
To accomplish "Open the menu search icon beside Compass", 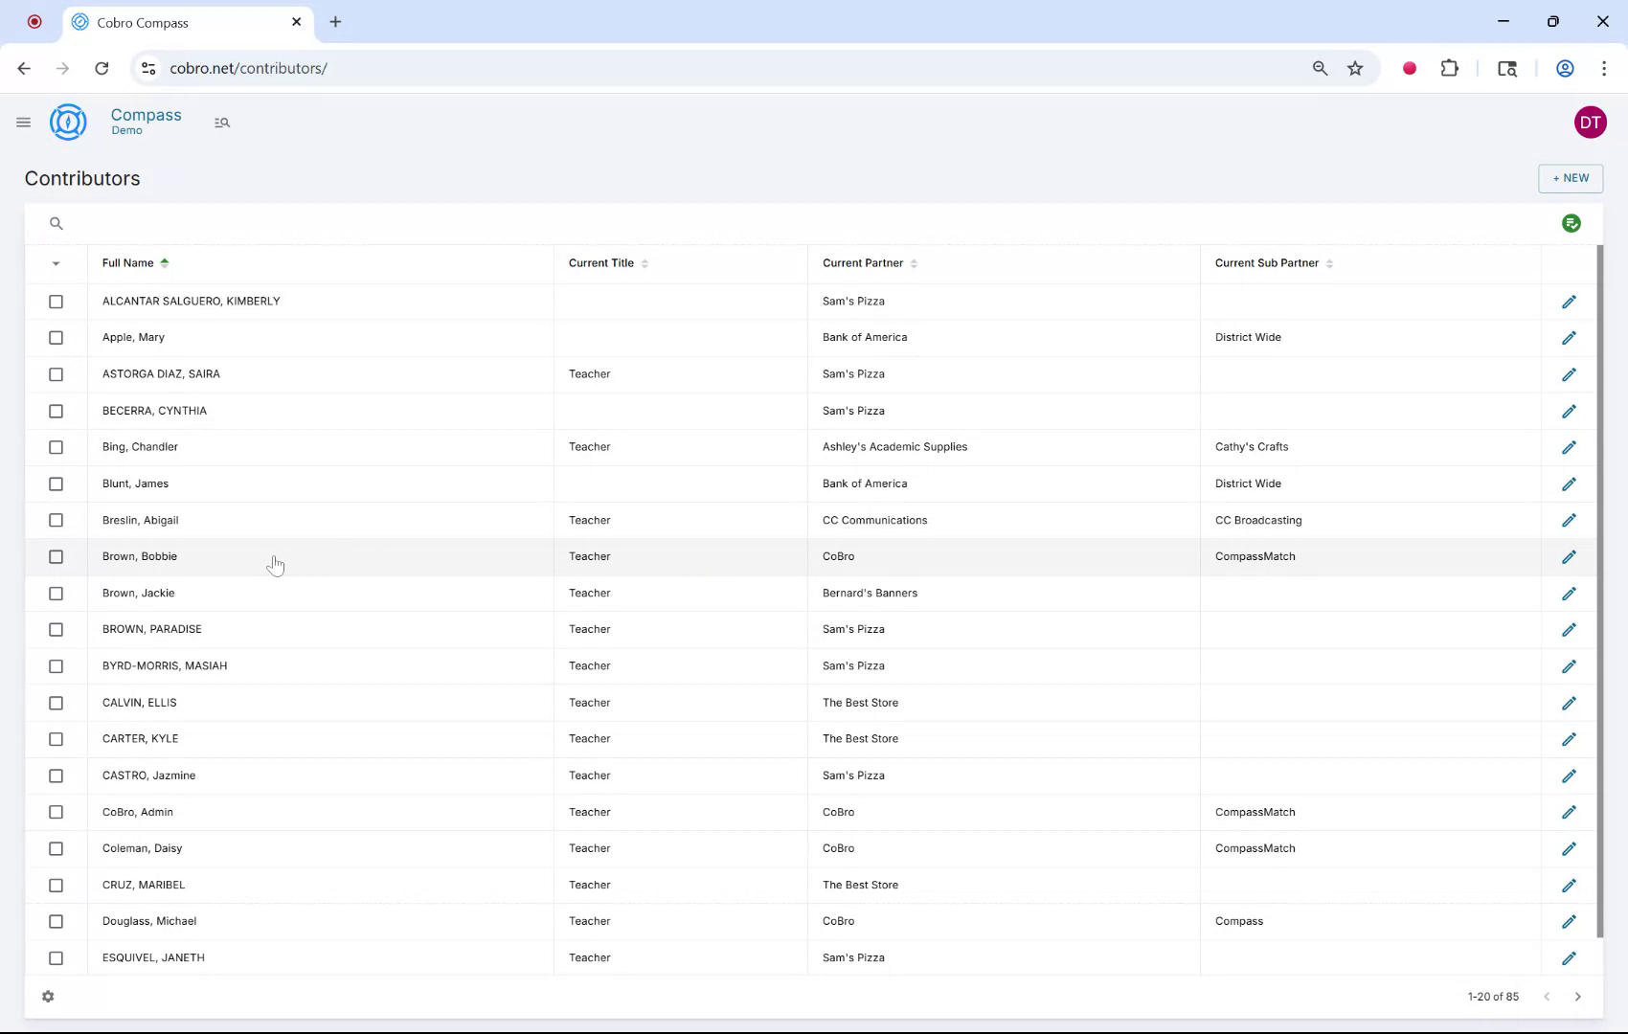I will (x=222, y=123).
